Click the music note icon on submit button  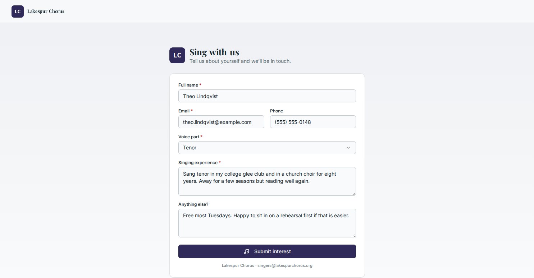(x=246, y=251)
